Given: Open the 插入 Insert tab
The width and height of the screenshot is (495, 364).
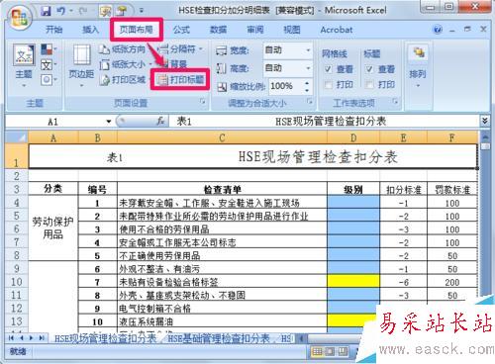Looking at the screenshot, I should [x=90, y=30].
